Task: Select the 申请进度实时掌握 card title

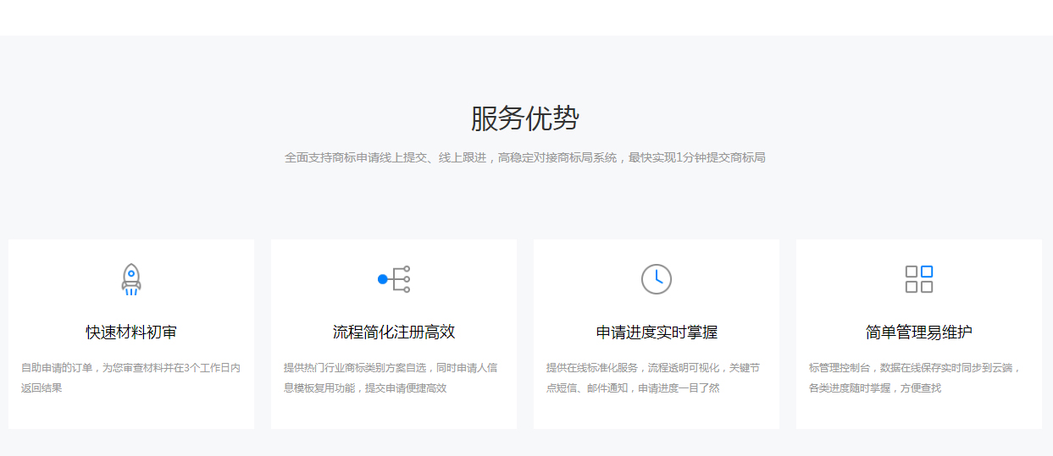Action: click(x=657, y=332)
